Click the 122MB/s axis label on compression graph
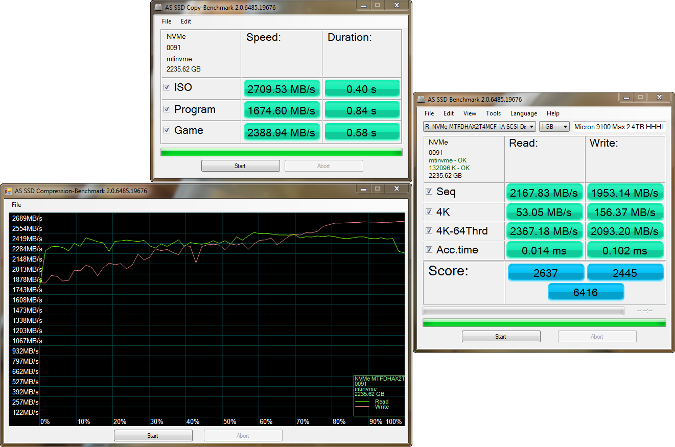 25,412
